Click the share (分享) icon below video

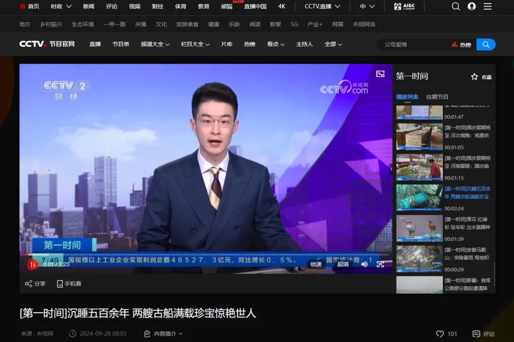29,284
